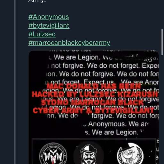Screen dimensions: 164x164
Task: Open the #marrocanblackcyberarmy hashtag
Action: pos(69,43)
